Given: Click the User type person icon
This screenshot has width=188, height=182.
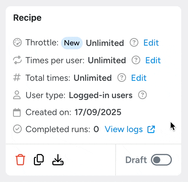Looking at the screenshot, I should click(18, 95).
